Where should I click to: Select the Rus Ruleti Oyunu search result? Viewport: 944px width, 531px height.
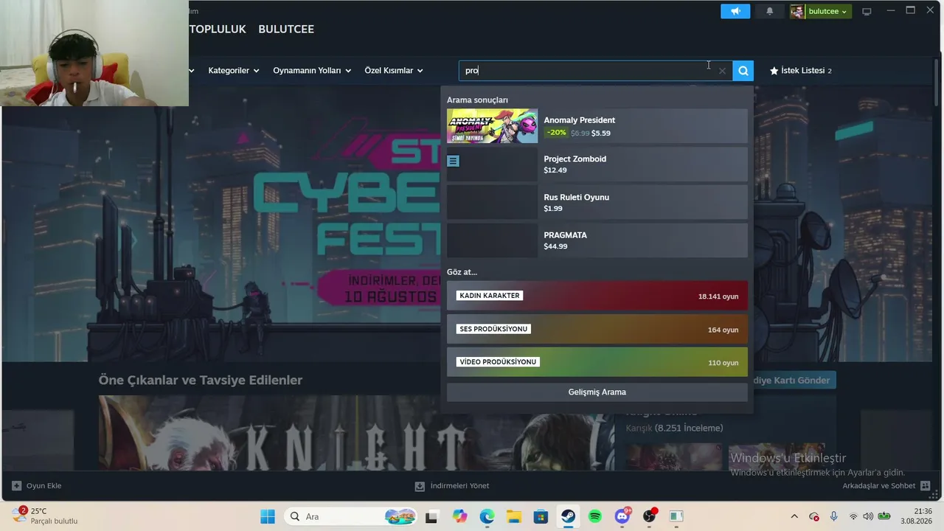[597, 202]
